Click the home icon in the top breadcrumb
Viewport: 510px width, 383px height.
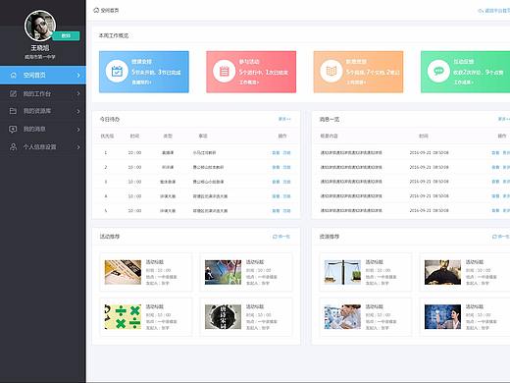pos(96,11)
